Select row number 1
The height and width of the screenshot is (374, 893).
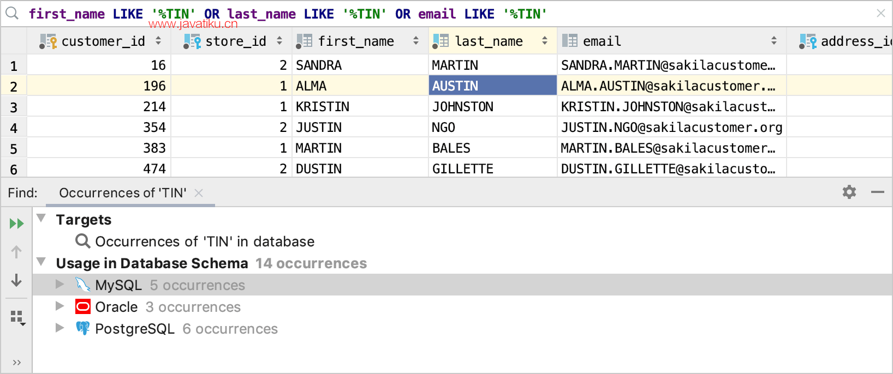(14, 66)
